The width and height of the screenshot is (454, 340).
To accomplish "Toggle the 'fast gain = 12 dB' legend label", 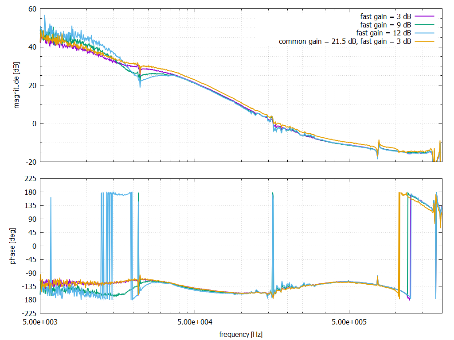I will pos(384,33).
